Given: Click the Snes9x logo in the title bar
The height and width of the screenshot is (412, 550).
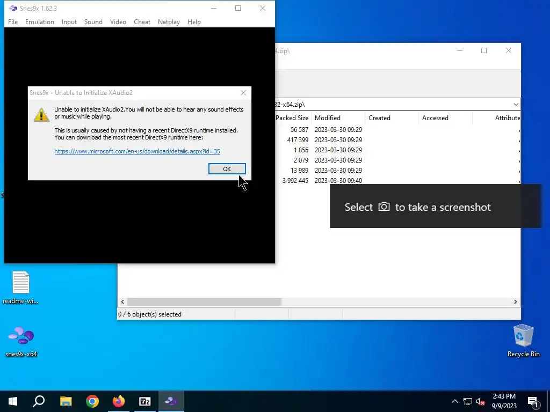Looking at the screenshot, I should click(13, 8).
